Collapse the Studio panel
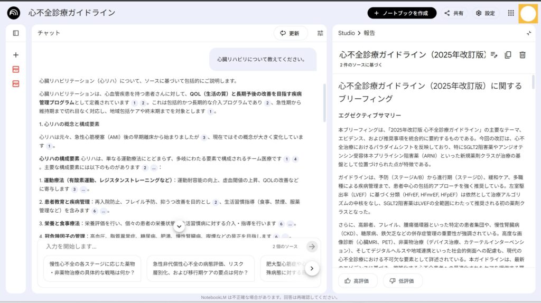 click(x=529, y=33)
